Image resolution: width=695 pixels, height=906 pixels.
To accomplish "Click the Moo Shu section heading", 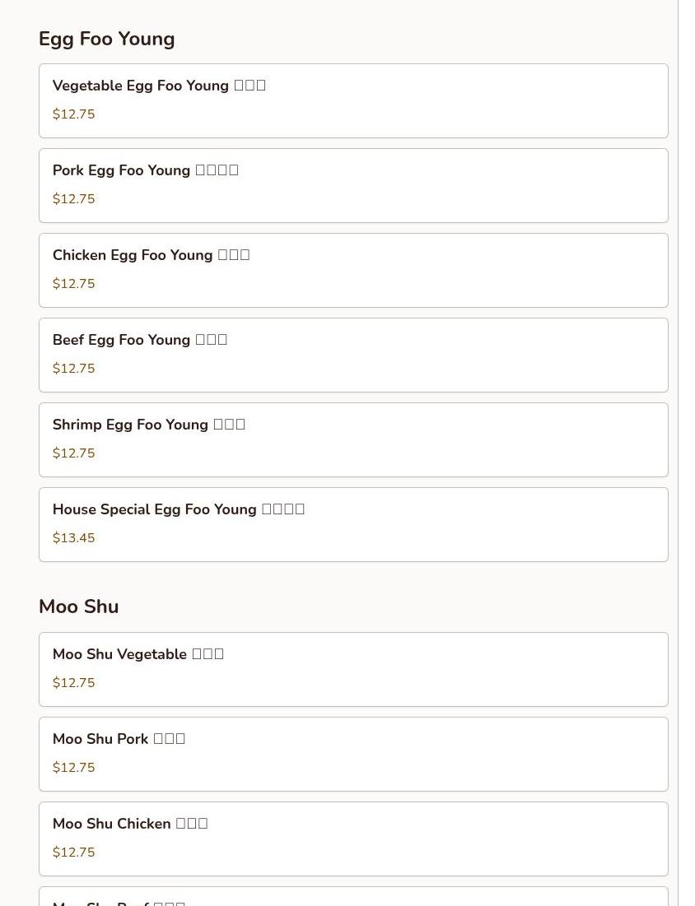I will click(78, 606).
